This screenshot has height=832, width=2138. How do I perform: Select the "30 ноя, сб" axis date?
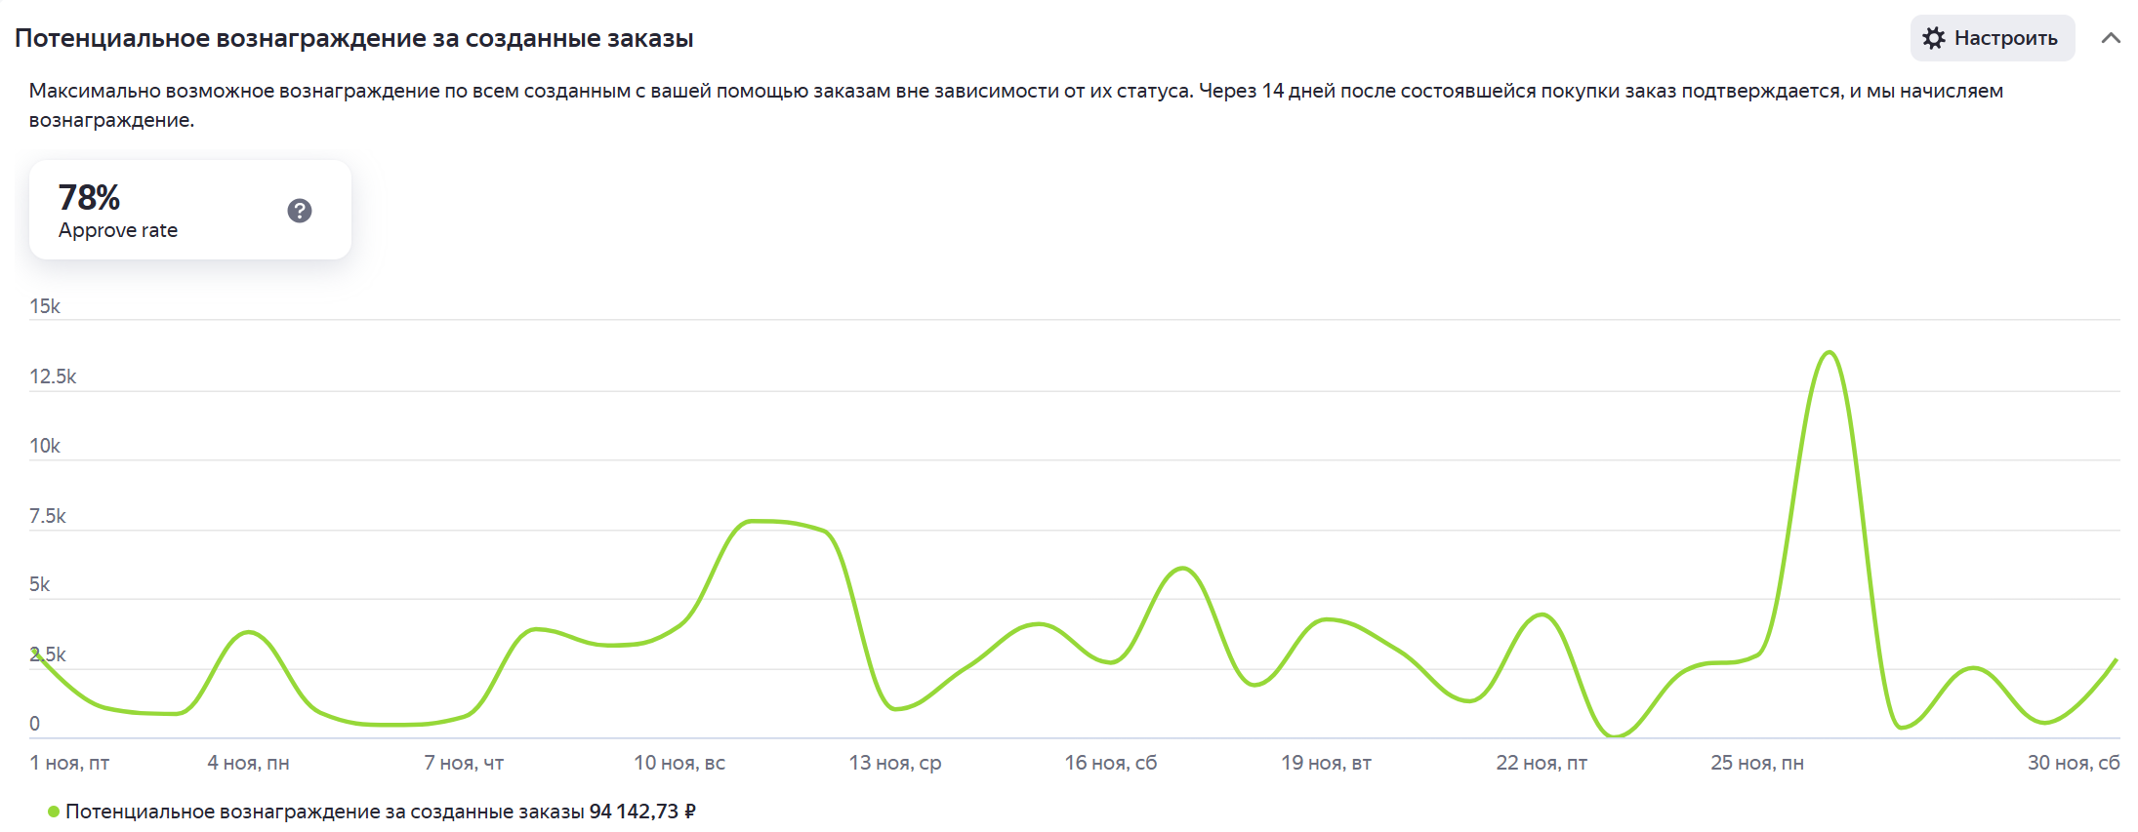(x=2073, y=763)
